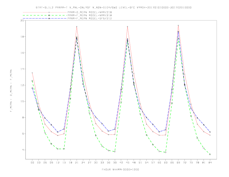Screen dimensions: 229x177
Task: Select legend entry PARM=O_MEAN MODEL=NAM/218
Action: [x=90, y=12]
